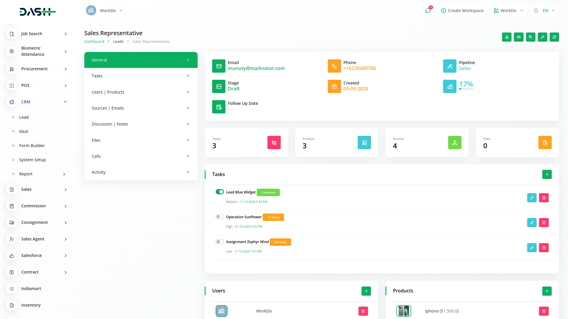Viewport: 568px width, 319px height.
Task: Open the notifications chat icon
Action: pyautogui.click(x=428, y=10)
